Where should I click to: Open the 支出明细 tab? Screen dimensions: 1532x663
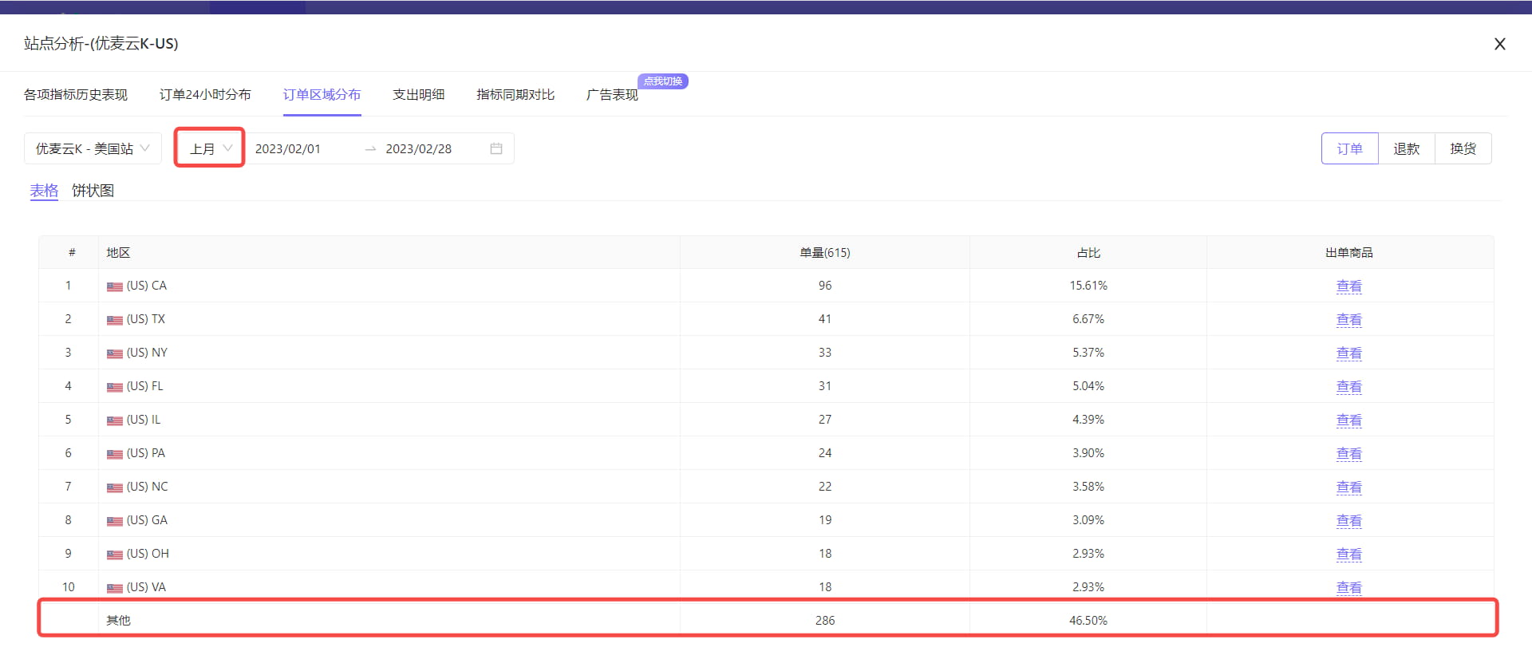(x=418, y=94)
